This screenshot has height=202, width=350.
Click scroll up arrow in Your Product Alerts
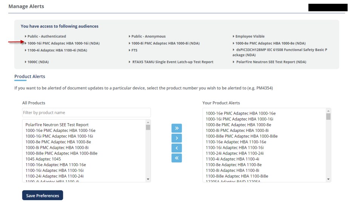click(x=328, y=111)
